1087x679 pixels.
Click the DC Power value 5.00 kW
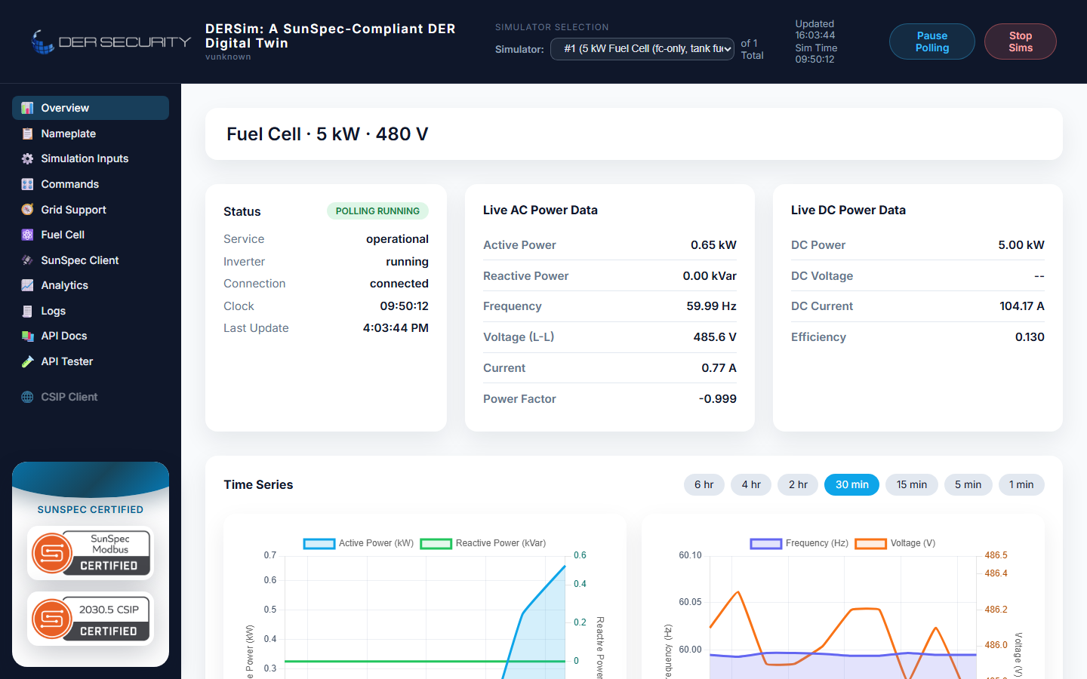(x=1021, y=245)
